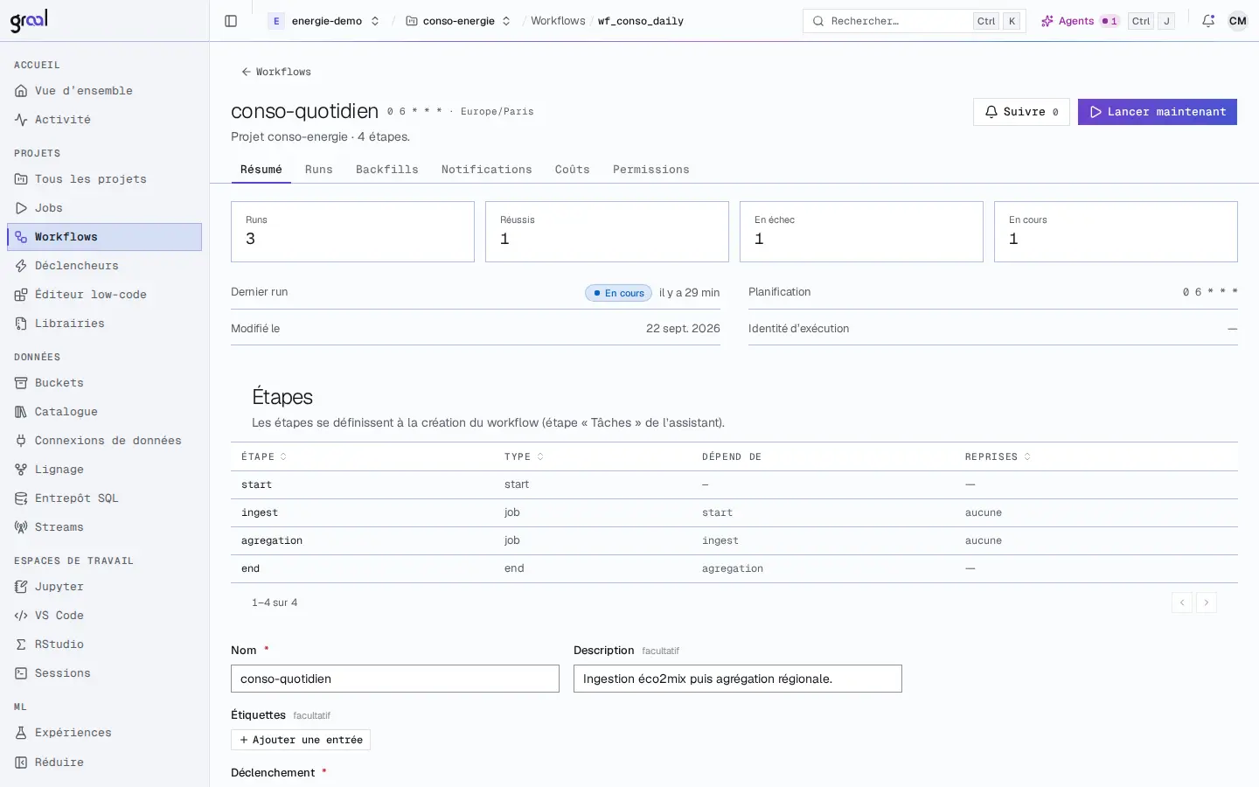The image size is (1259, 787).
Task: Open Entrepôt SQL
Action: pyautogui.click(x=104, y=498)
